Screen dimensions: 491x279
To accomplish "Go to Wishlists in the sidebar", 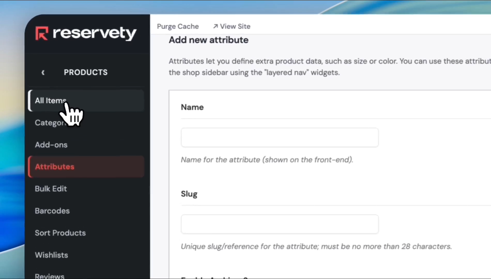I will tap(51, 255).
